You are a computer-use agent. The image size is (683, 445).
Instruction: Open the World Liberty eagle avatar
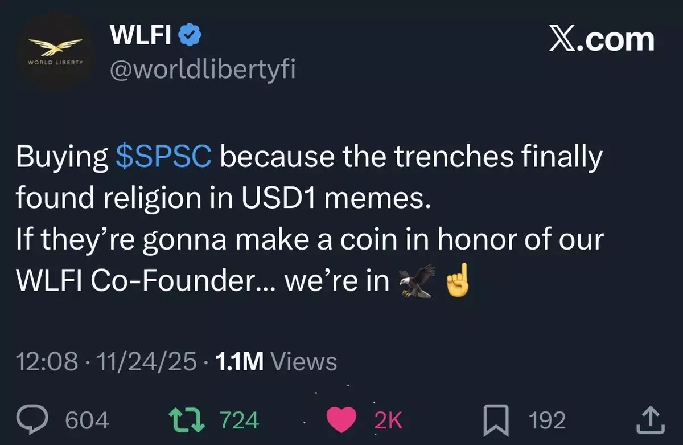(55, 51)
